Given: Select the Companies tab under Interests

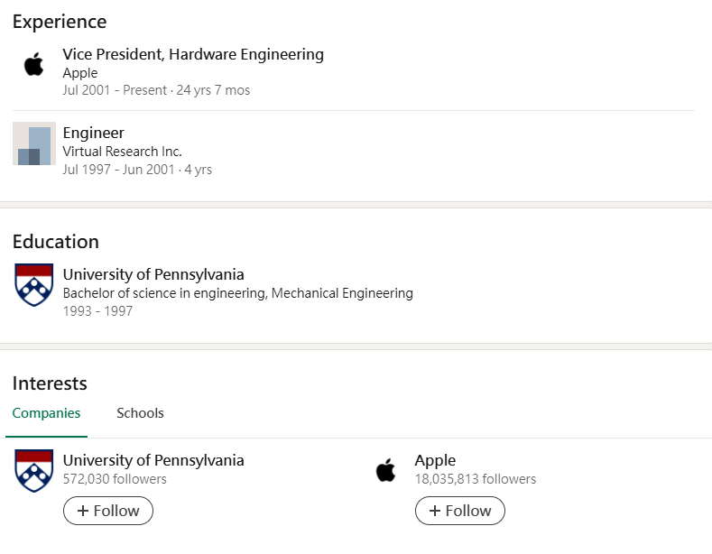Looking at the screenshot, I should (x=46, y=413).
